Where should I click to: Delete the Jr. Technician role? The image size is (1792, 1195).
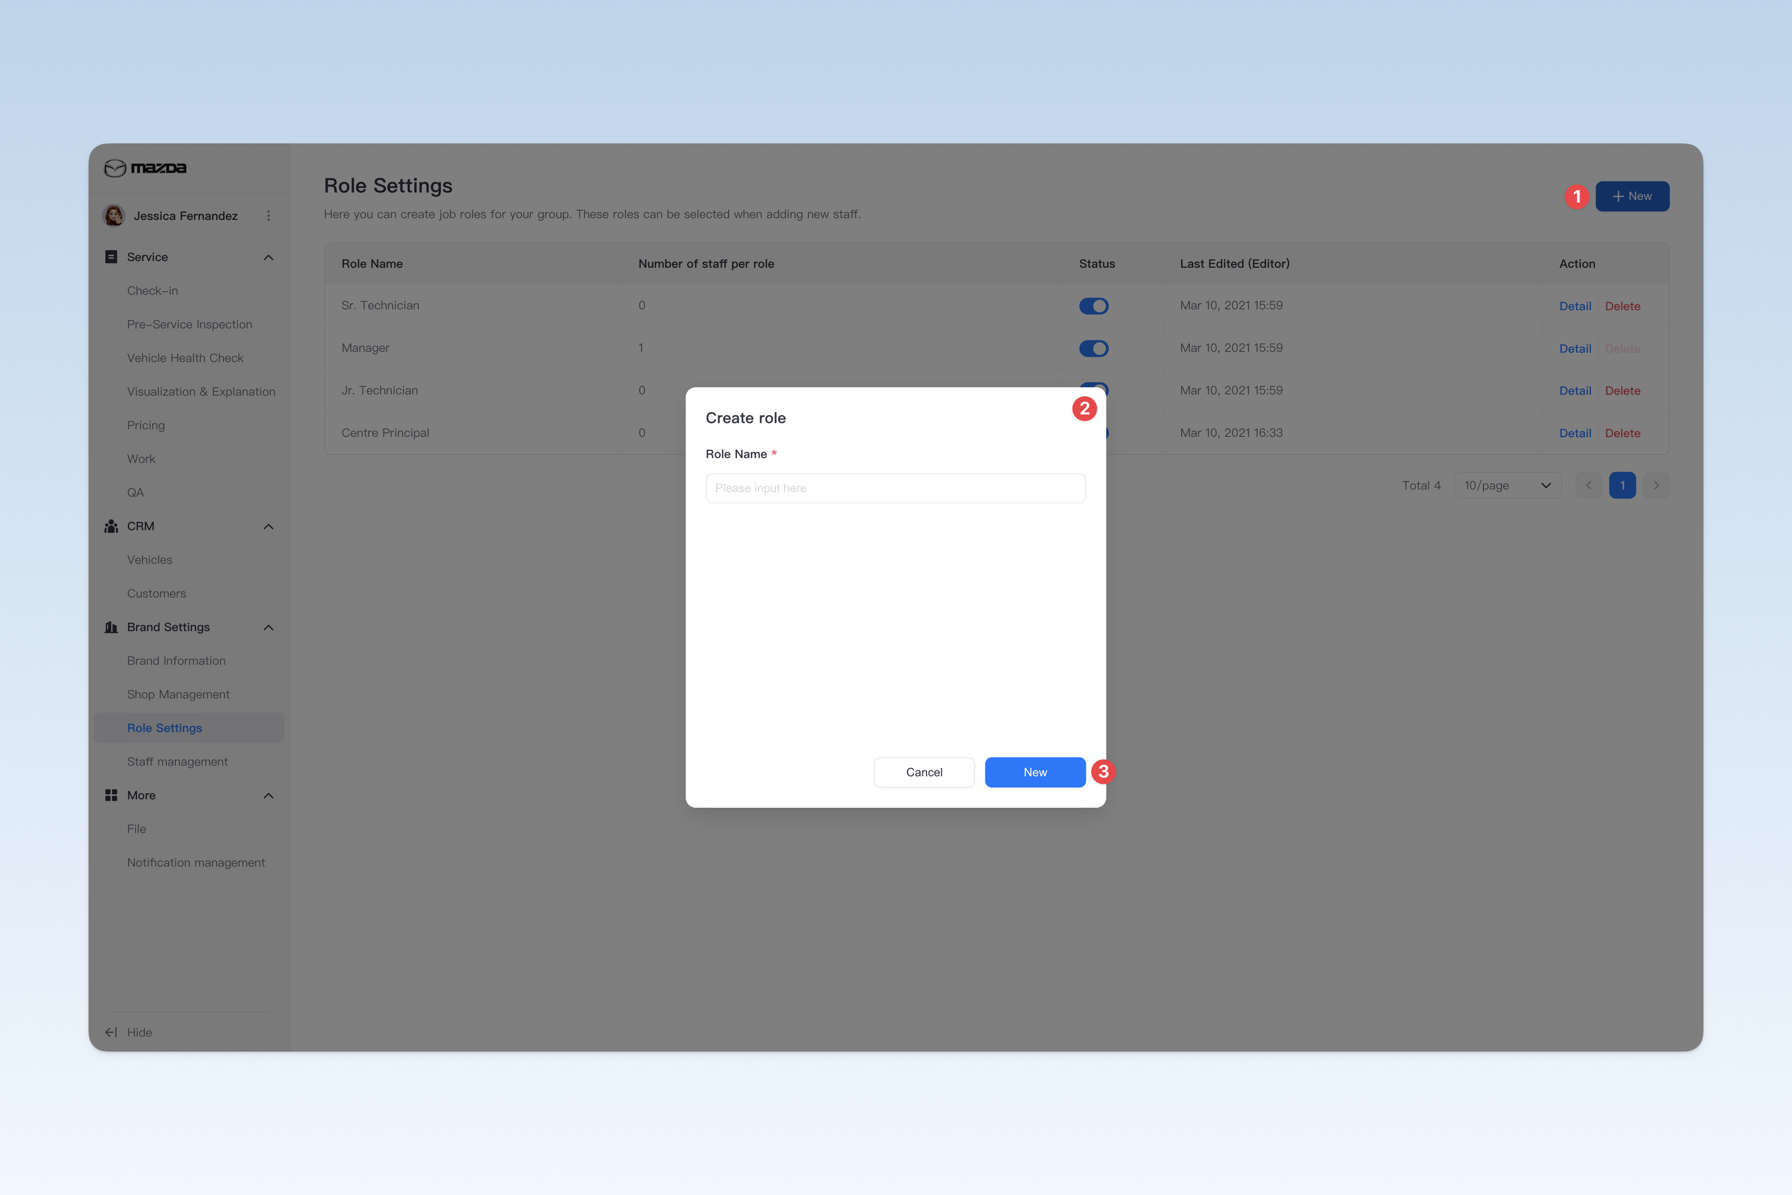1622,390
